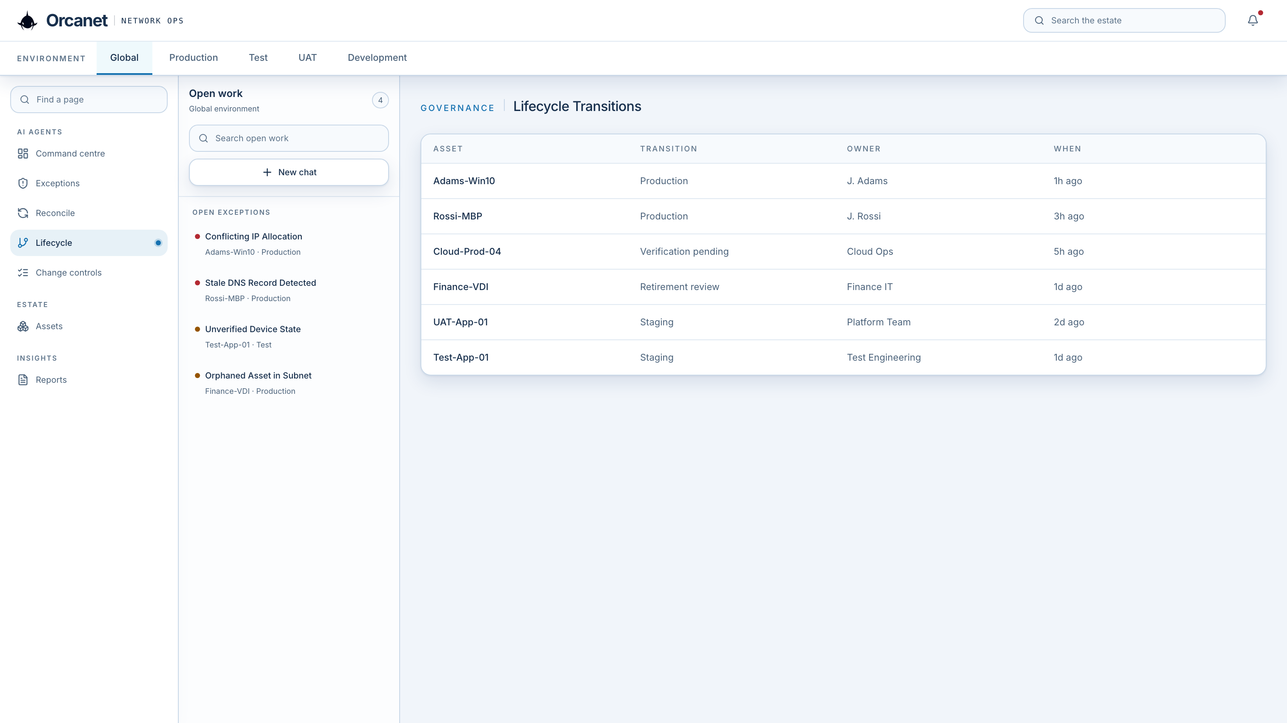Screen dimensions: 1287x723
Task: Select the UAT environment tab
Action: coord(307,58)
